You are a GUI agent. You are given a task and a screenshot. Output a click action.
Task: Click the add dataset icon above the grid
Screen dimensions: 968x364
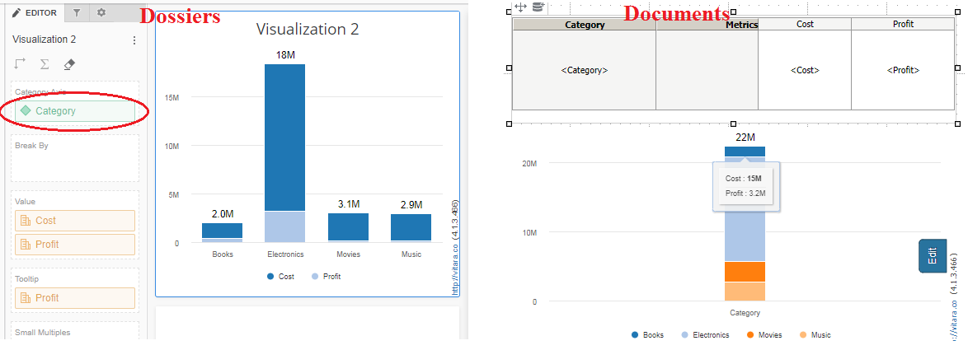(538, 7)
